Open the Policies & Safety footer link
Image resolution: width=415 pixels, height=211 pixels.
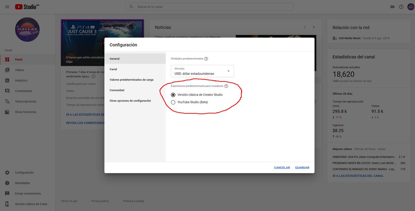coord(133,201)
